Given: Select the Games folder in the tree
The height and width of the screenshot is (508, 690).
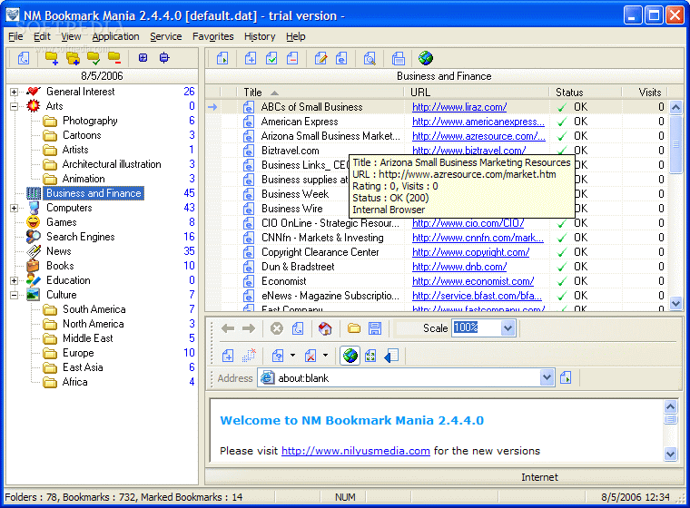Looking at the screenshot, I should [x=61, y=222].
